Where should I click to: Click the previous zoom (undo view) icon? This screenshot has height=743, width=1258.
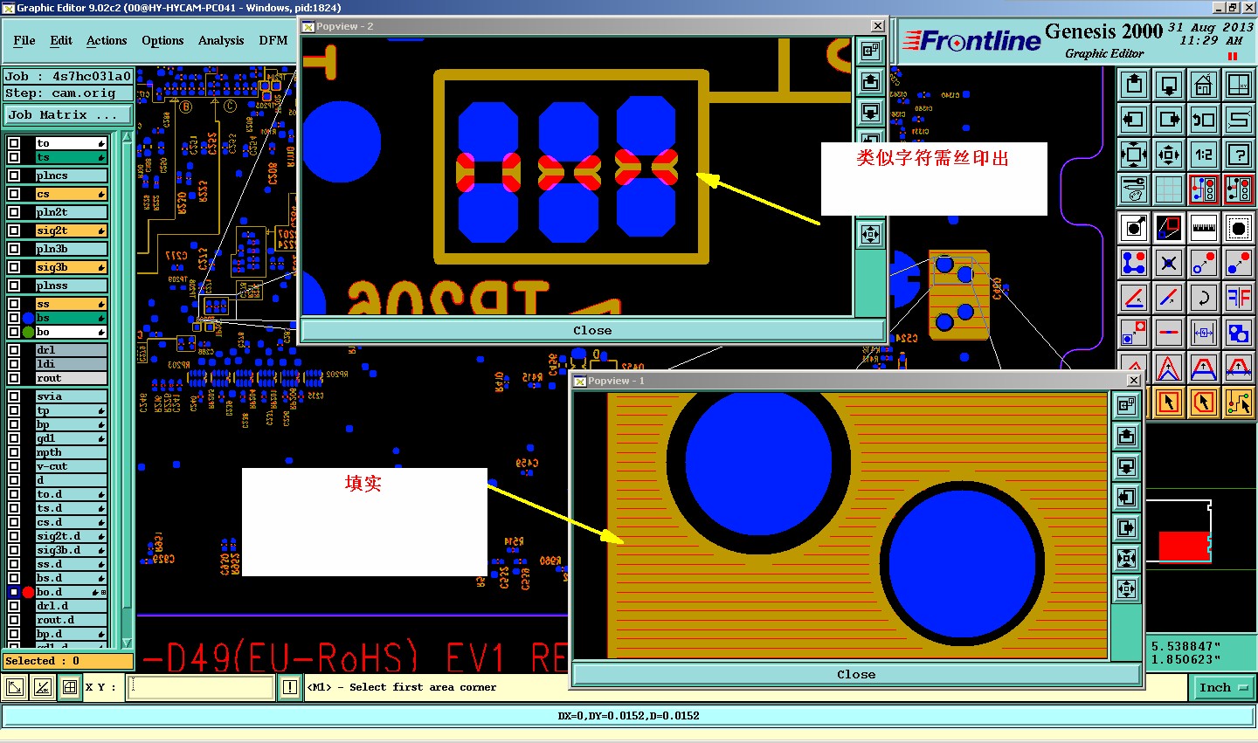click(x=1204, y=120)
